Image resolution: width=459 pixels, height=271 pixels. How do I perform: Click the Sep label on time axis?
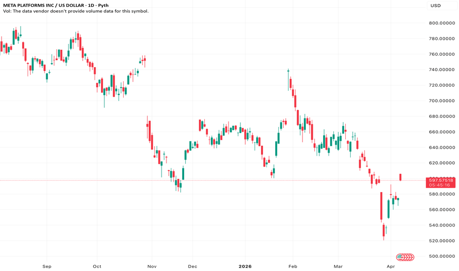click(47, 266)
